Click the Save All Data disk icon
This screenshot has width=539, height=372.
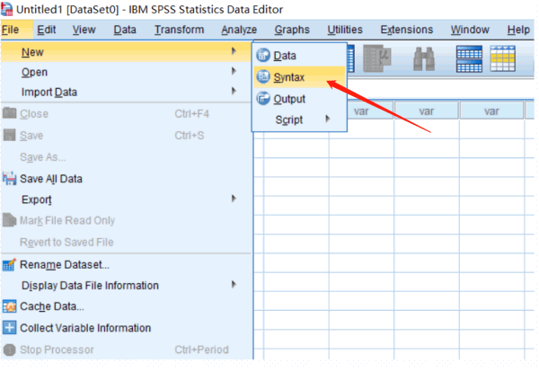pyautogui.click(x=9, y=179)
